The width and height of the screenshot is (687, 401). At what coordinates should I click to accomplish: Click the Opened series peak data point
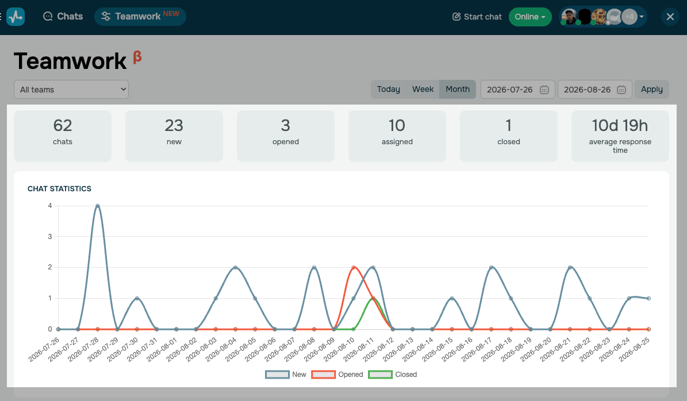[354, 268]
